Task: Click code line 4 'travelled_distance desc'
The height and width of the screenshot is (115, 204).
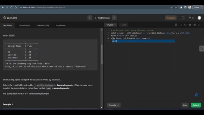Action: [x=128, y=38]
